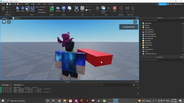The height and width of the screenshot is (103, 184).
Task: Clear the Output log with trash icon
Action: click(134, 85)
